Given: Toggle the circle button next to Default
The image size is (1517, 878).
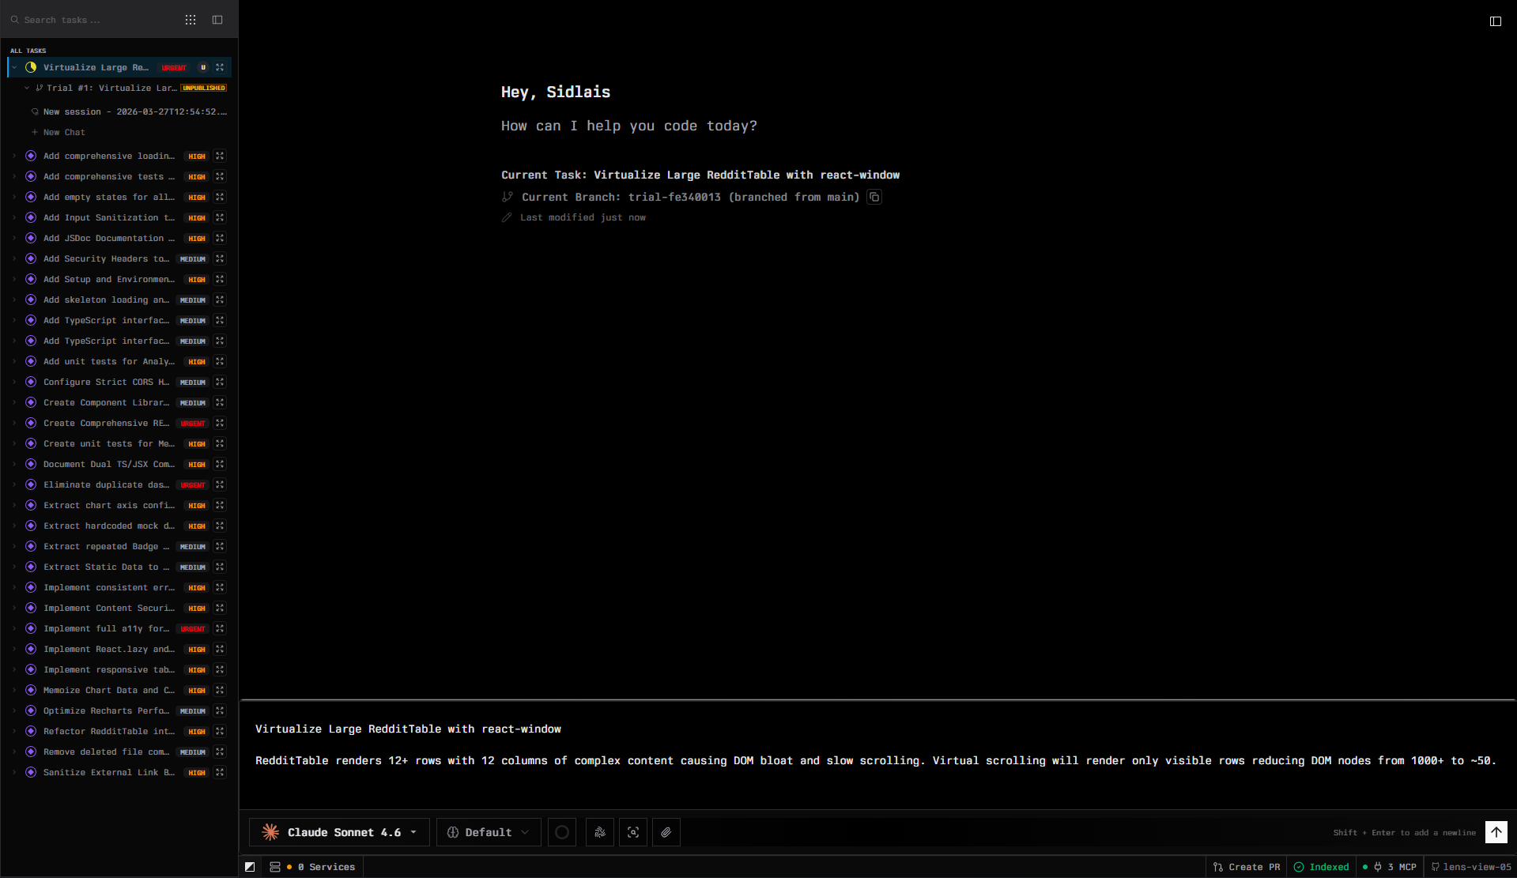Looking at the screenshot, I should (561, 832).
